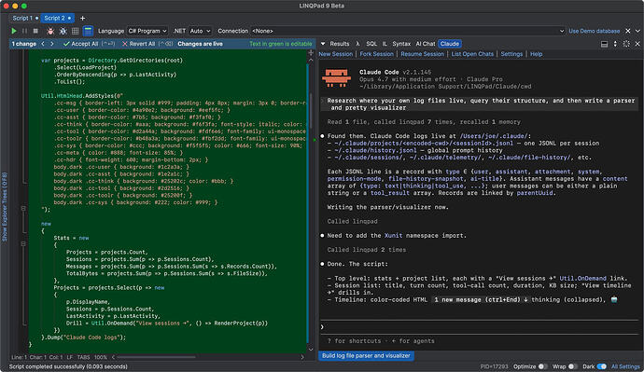Go to previous change arrow
Screen dimensions: 644x372
click(x=43, y=44)
